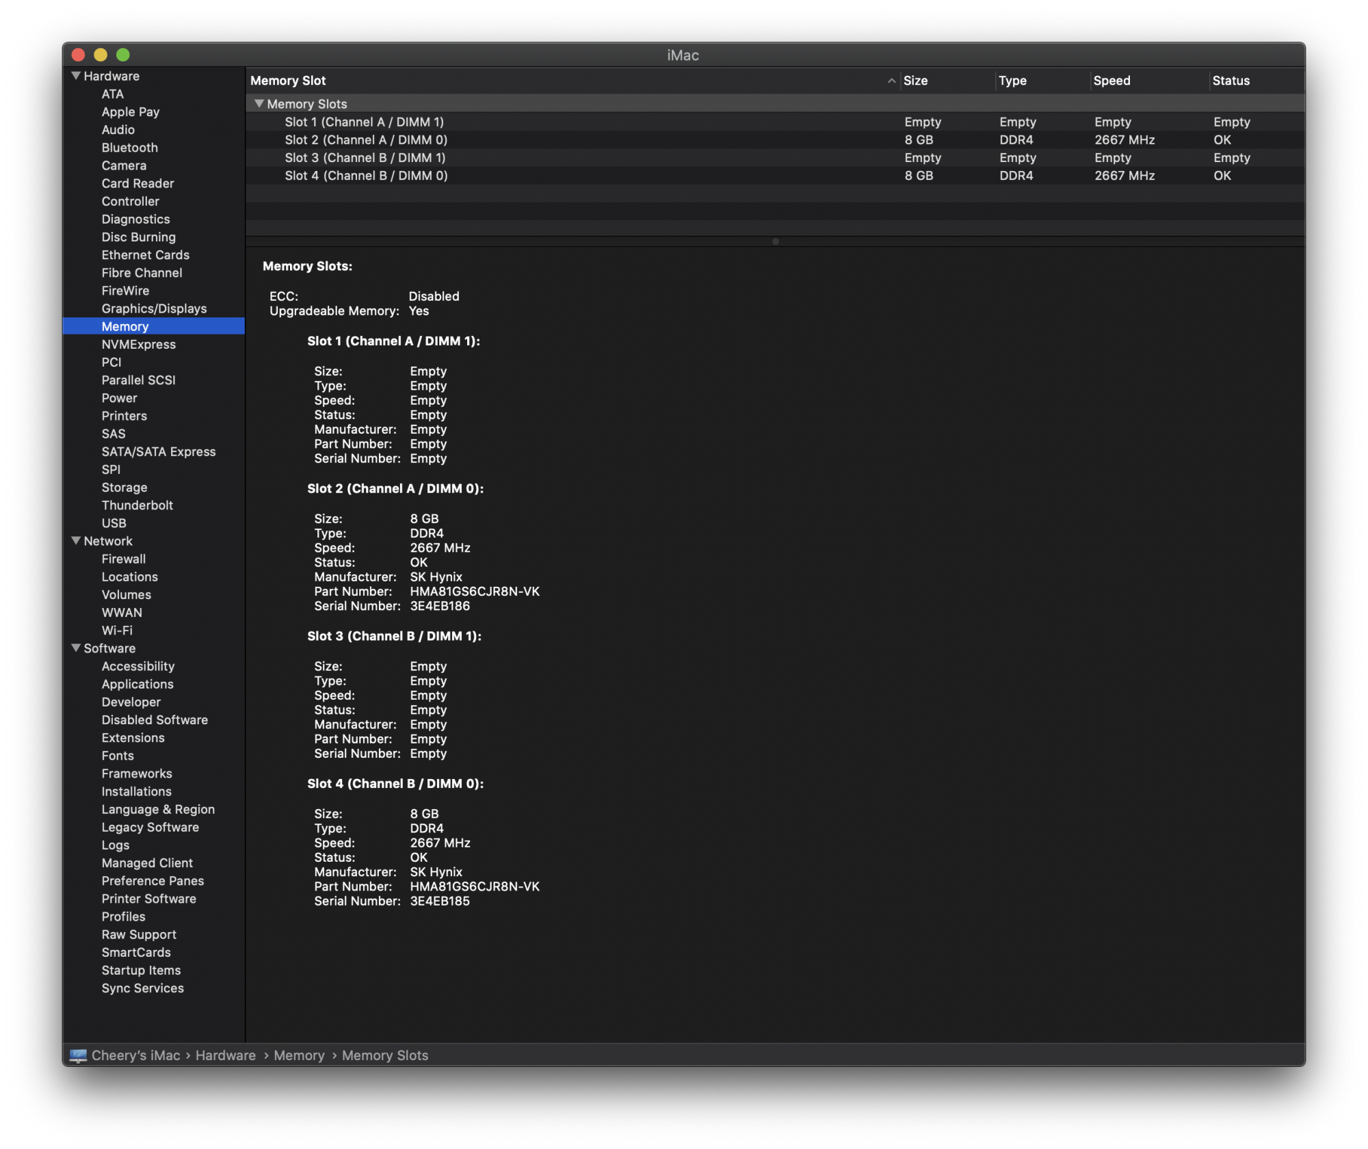Select Applications under Software
This screenshot has width=1368, height=1149.
coord(137,684)
